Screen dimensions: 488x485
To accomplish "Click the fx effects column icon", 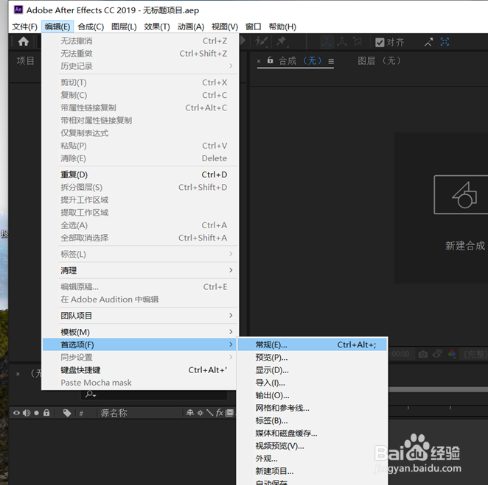I will [220, 413].
